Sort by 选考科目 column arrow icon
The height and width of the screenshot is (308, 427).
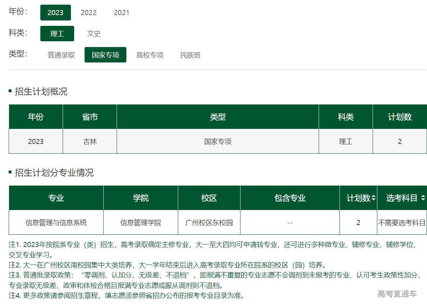(423, 198)
